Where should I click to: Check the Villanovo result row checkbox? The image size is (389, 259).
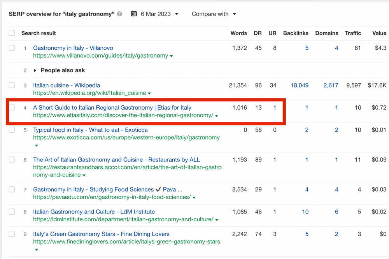pos(12,48)
